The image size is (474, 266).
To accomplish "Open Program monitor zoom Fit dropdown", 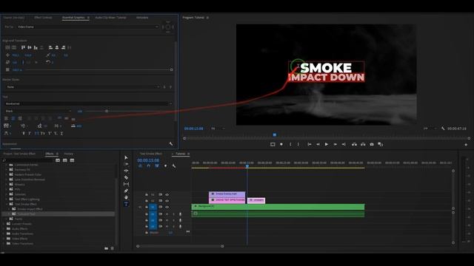I will coord(218,129).
